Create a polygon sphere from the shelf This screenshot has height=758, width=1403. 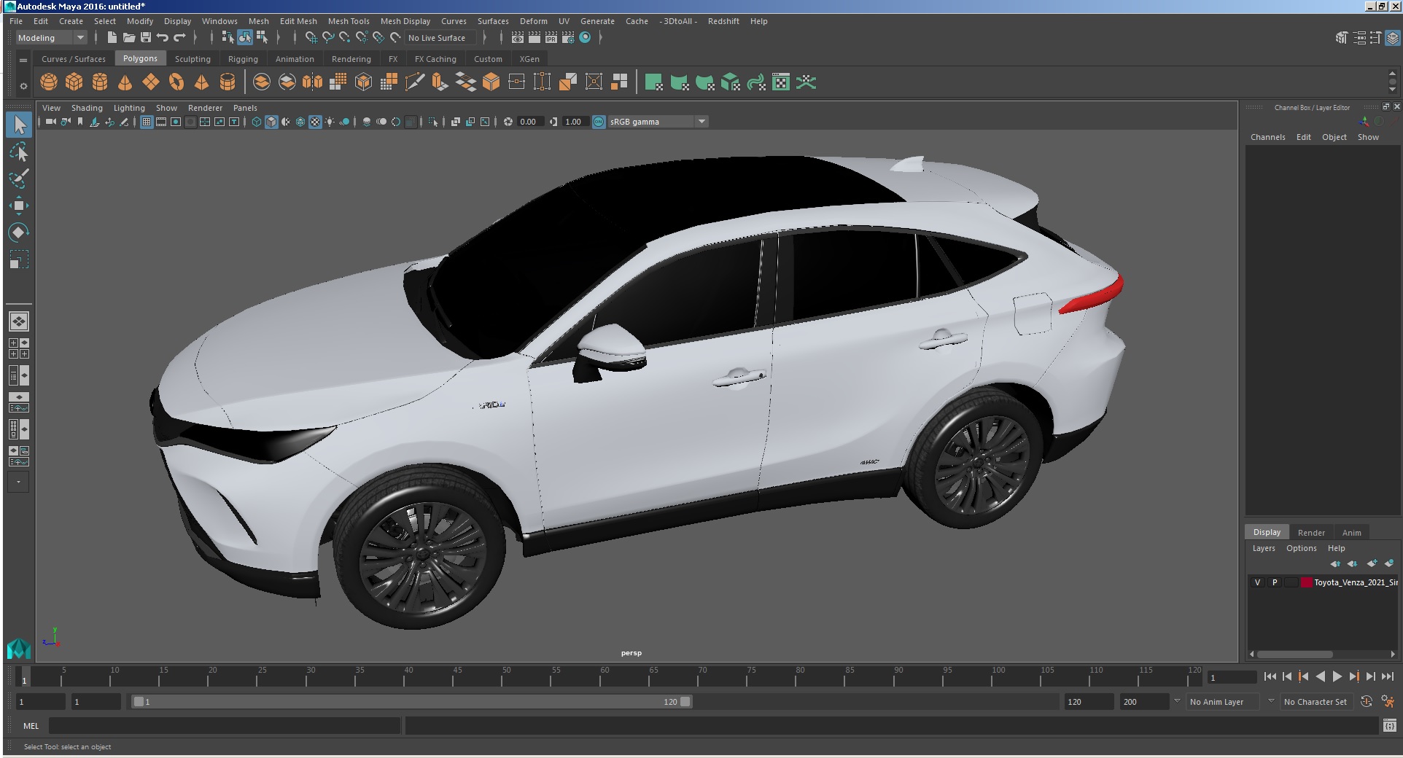click(49, 82)
